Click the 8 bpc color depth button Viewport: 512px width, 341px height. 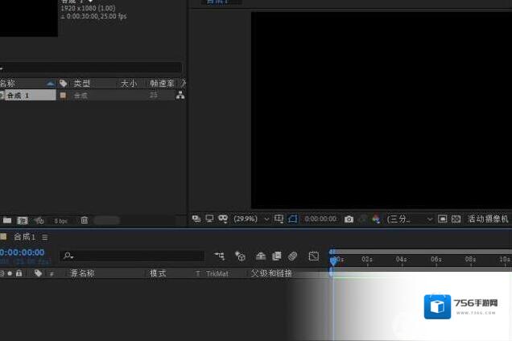(x=60, y=220)
